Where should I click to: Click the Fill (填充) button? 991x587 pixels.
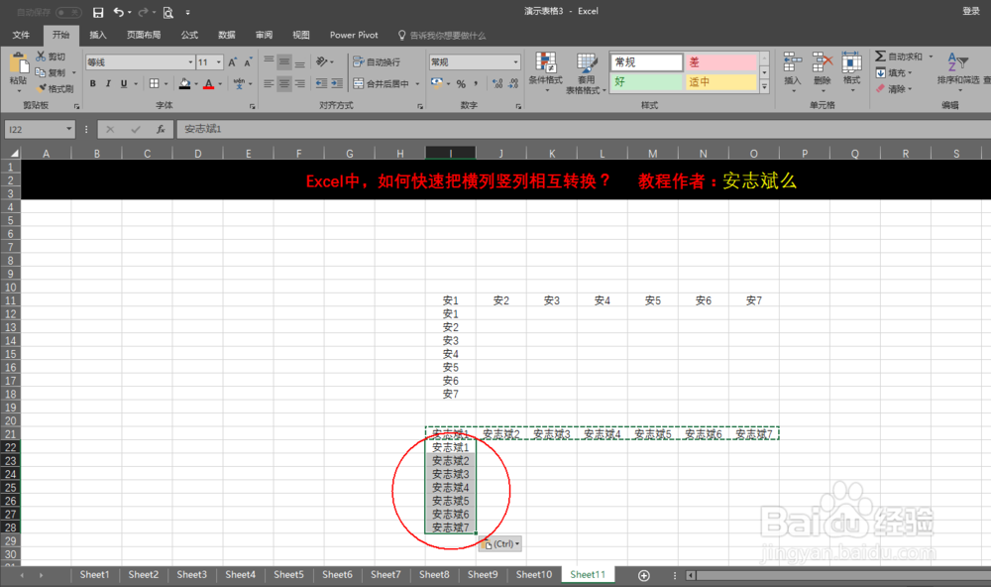point(894,72)
